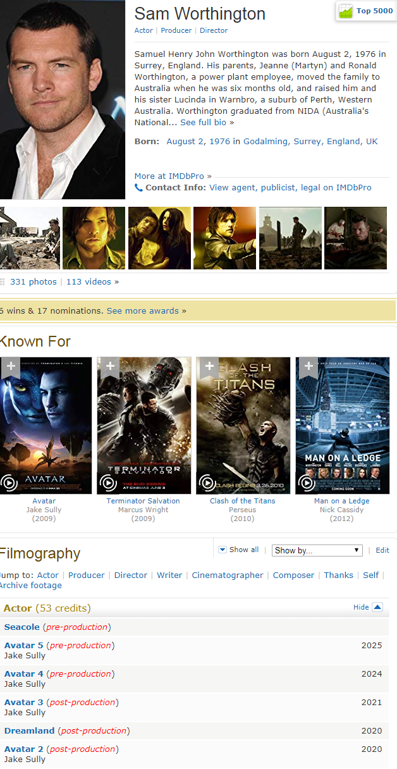The width and height of the screenshot is (397, 769).
Task: Open the soldier at table thumbnail
Action: point(355,238)
